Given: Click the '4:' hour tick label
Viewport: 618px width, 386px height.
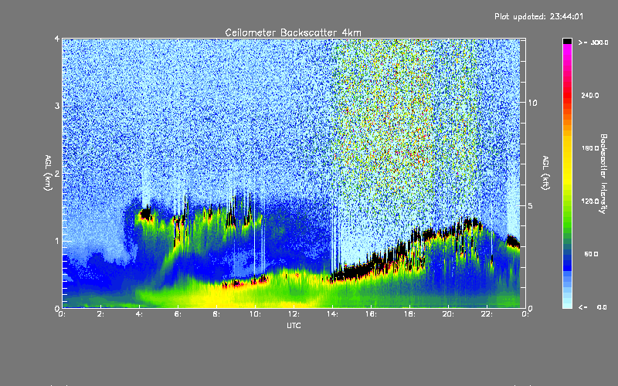Looking at the screenshot, I should [140, 314].
